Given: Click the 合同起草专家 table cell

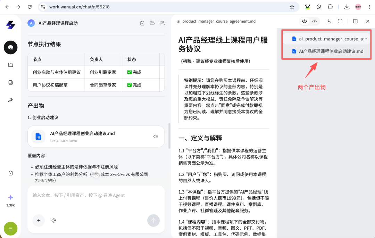Looking at the screenshot, I should (x=103, y=85).
